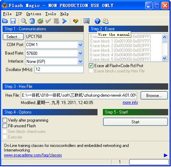This screenshot has height=167, width=171.
Task: Open the Tools menu
Action: [51, 14]
